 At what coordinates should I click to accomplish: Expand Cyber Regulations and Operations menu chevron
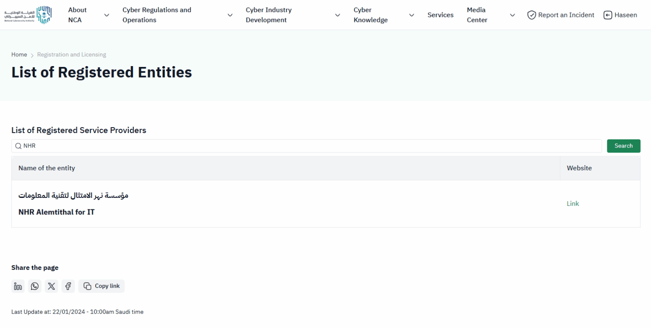coord(230,15)
